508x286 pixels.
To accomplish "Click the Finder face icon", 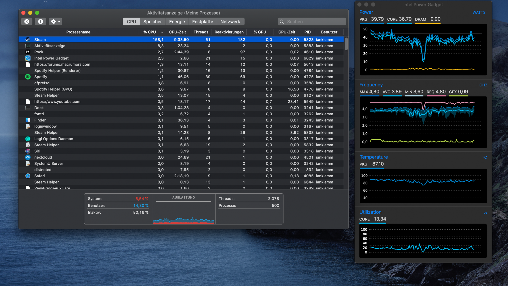I will [28, 120].
